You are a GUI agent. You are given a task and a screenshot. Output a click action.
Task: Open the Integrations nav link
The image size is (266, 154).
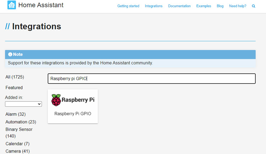(154, 6)
